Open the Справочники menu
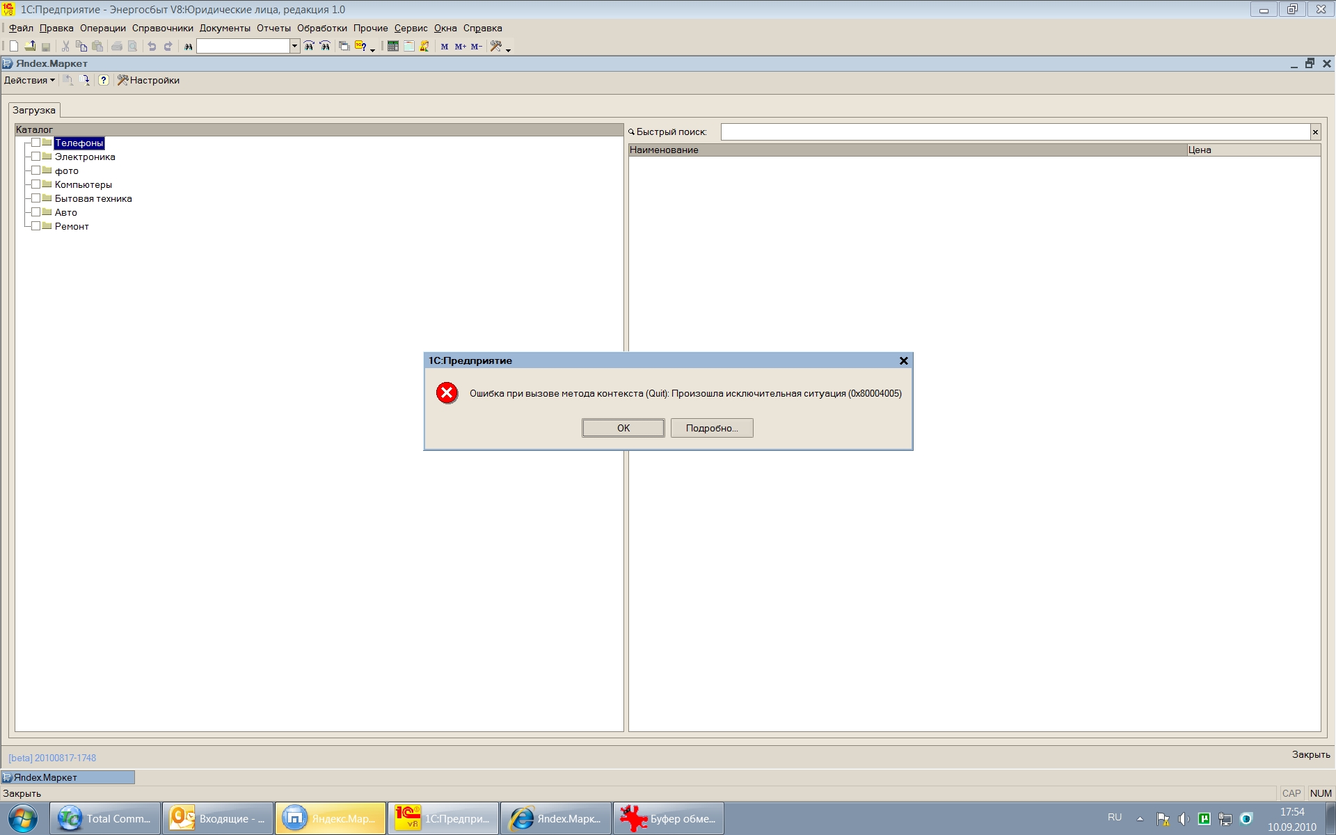 click(x=163, y=29)
